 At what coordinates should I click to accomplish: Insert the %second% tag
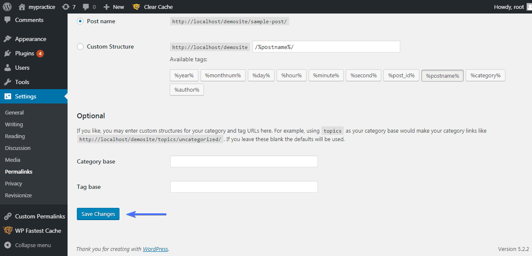pos(364,76)
